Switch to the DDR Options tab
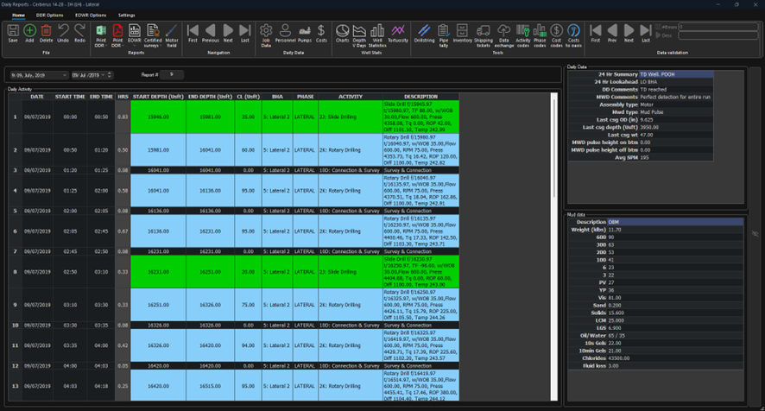 (x=49, y=16)
